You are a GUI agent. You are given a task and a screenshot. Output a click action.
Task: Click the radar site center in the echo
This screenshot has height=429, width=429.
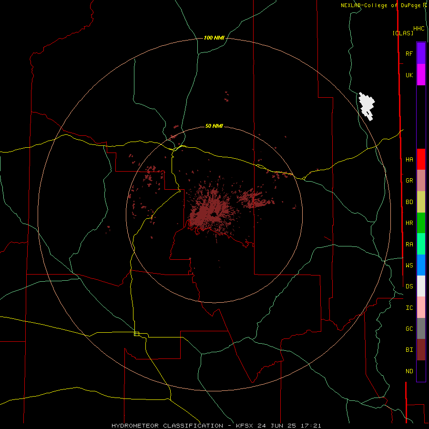point(214,214)
